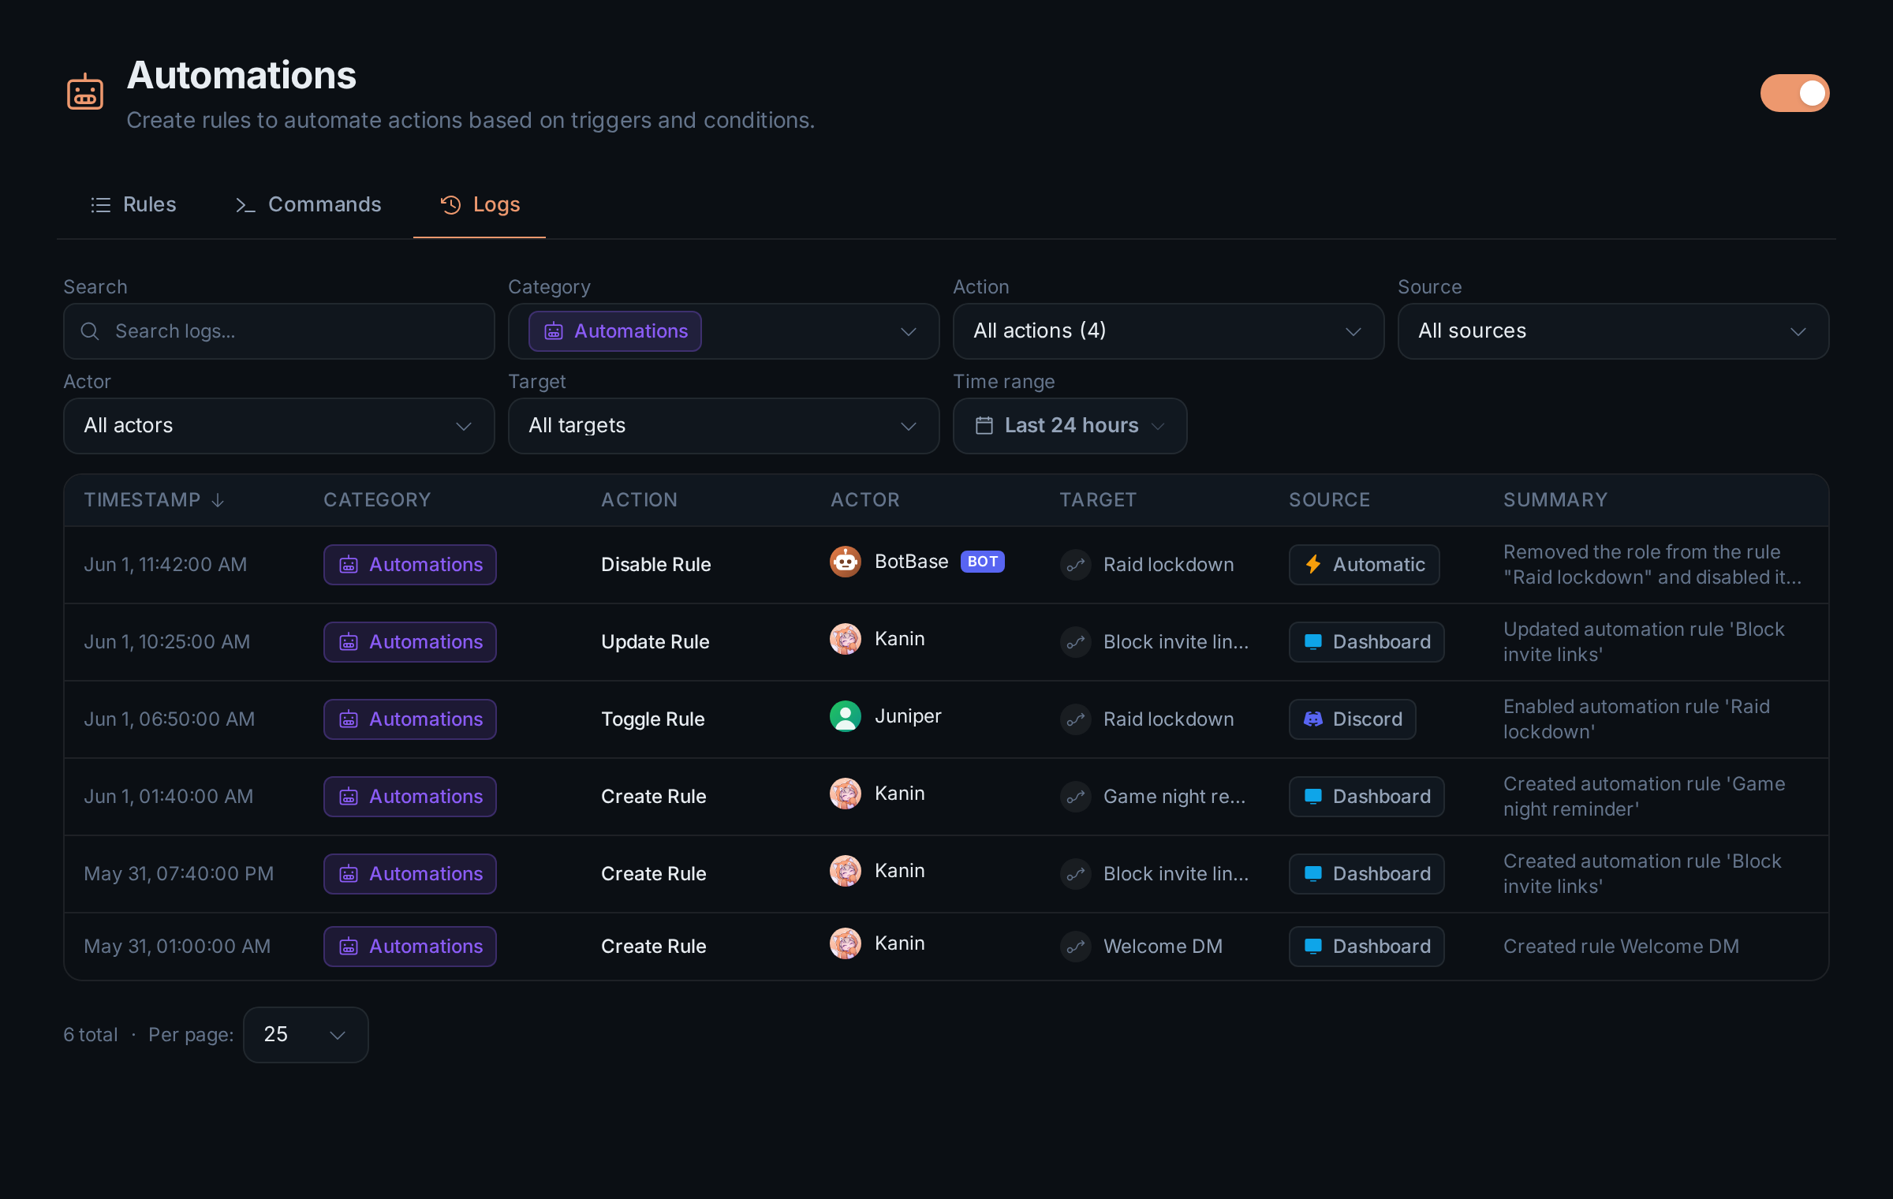This screenshot has width=1893, height=1199.
Task: Focus the Search logs input field
Action: [279, 331]
